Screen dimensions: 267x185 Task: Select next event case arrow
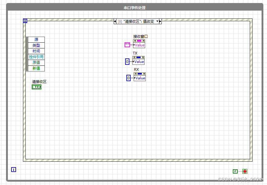(160, 21)
